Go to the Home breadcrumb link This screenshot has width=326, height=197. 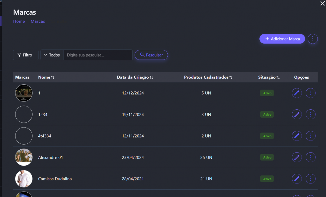19,21
